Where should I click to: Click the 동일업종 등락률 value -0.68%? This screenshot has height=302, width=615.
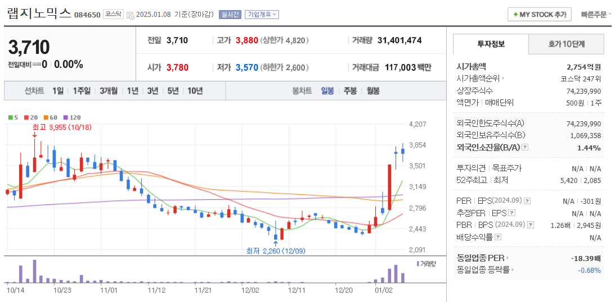tap(590, 271)
